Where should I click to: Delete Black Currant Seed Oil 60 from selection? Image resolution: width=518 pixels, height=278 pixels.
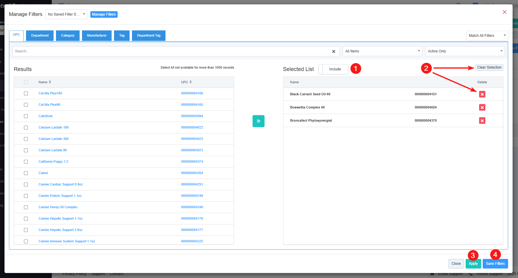coord(482,94)
